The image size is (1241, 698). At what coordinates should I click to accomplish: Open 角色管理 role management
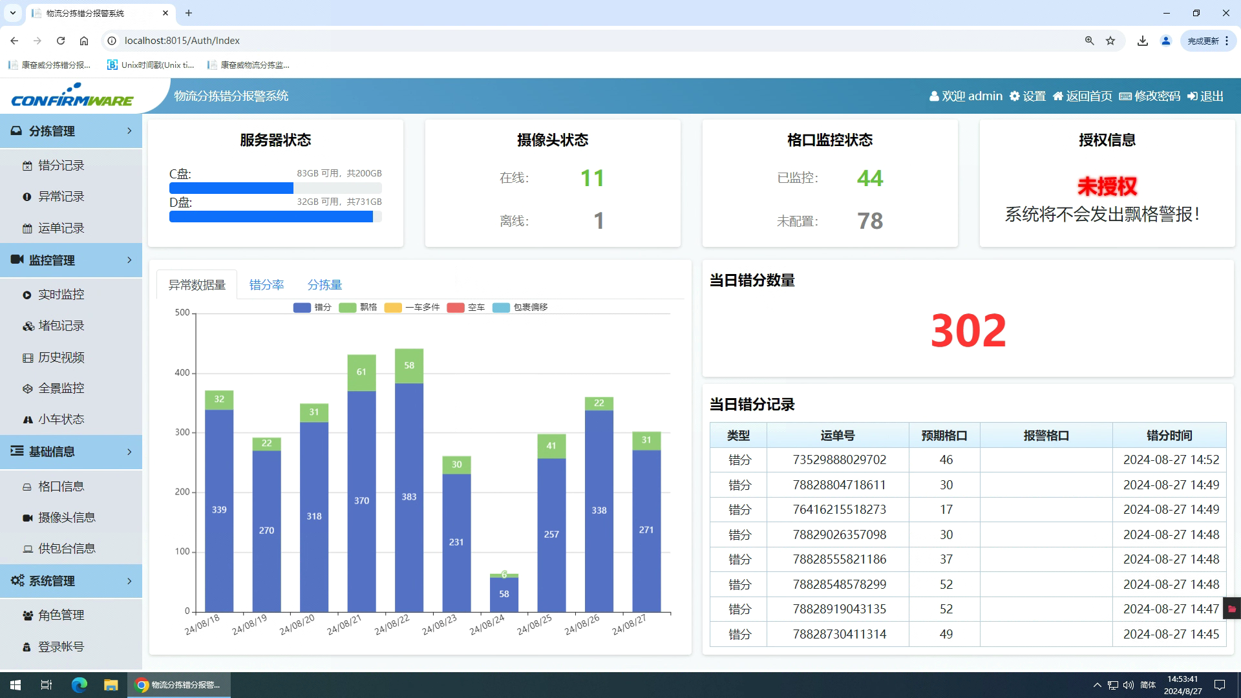click(x=61, y=615)
